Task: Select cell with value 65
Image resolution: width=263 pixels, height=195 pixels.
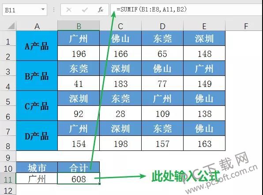Action: coord(162,53)
